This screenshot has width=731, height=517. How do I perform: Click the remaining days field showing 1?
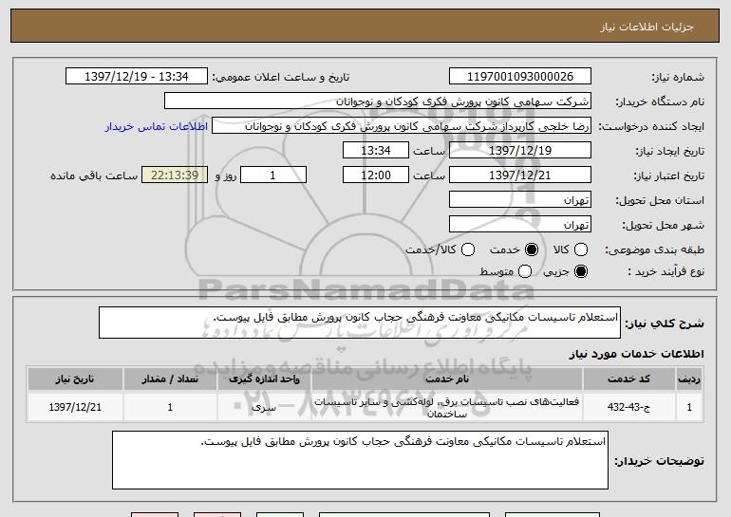(x=273, y=175)
